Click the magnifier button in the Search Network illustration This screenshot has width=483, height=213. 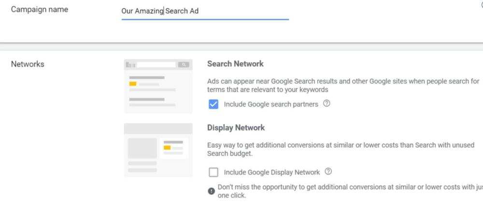tap(184, 64)
